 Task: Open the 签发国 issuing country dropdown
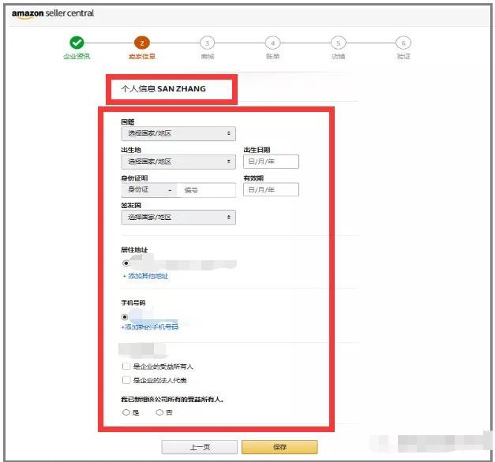pos(178,218)
